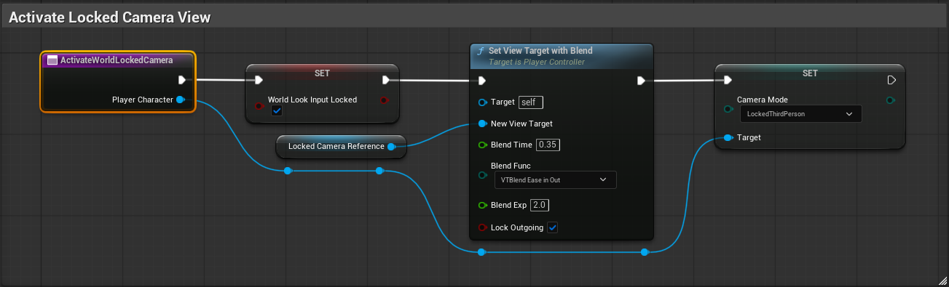This screenshot has height=287, width=949.
Task: Edit the Blend Time value 0.35
Action: (548, 145)
